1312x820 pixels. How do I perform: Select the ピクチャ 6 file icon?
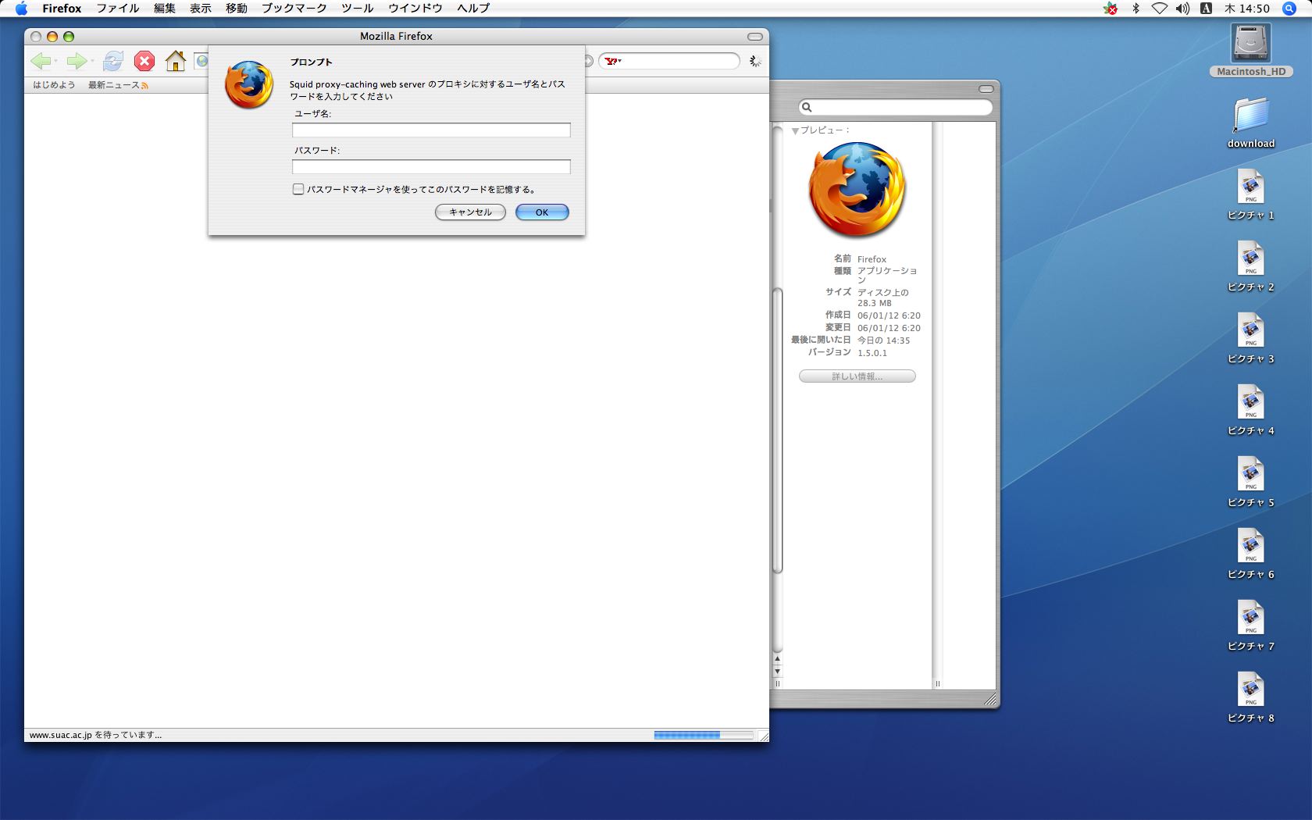pyautogui.click(x=1251, y=547)
